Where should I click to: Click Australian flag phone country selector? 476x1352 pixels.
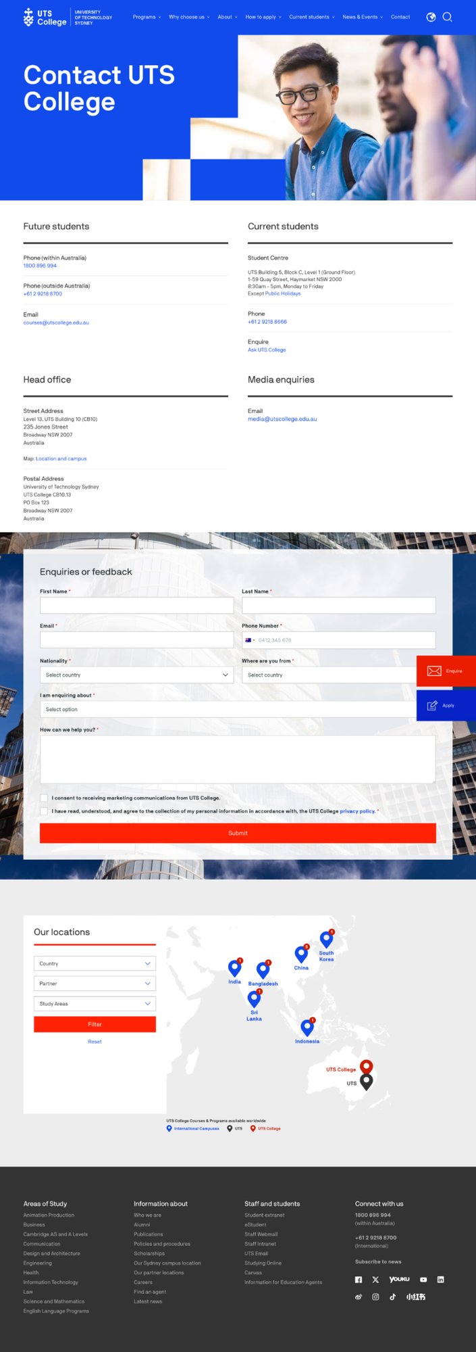250,640
